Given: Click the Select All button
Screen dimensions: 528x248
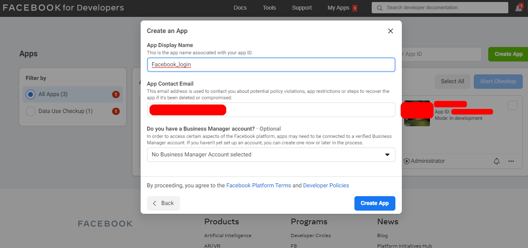Looking at the screenshot, I should 452,81.
